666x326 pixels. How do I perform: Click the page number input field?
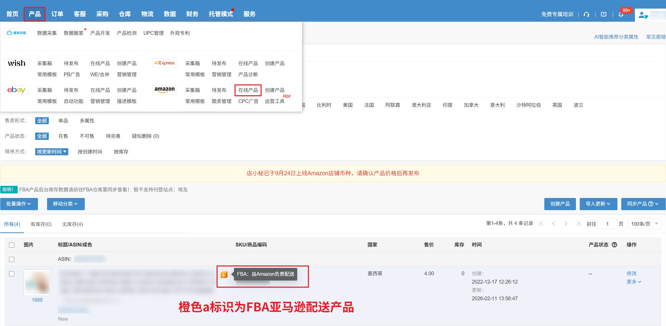[x=607, y=224]
